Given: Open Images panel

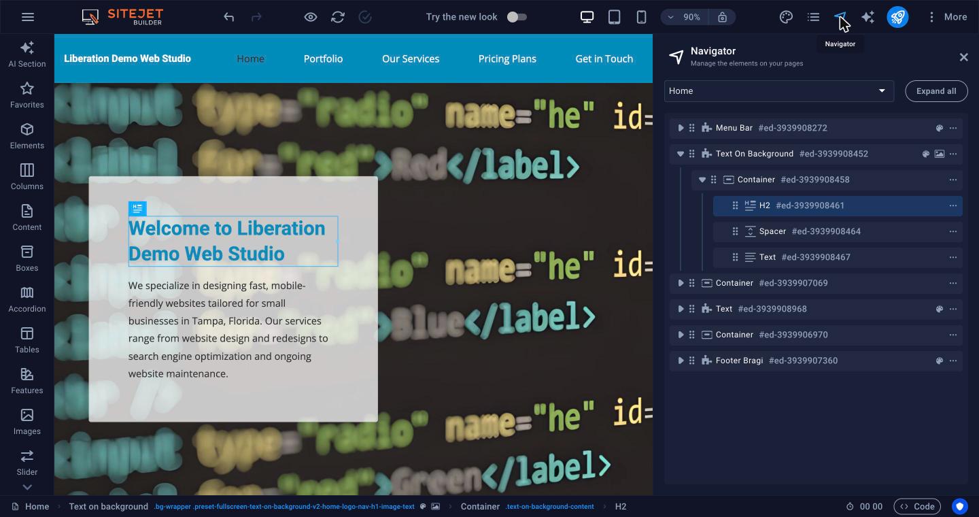Looking at the screenshot, I should (27, 422).
